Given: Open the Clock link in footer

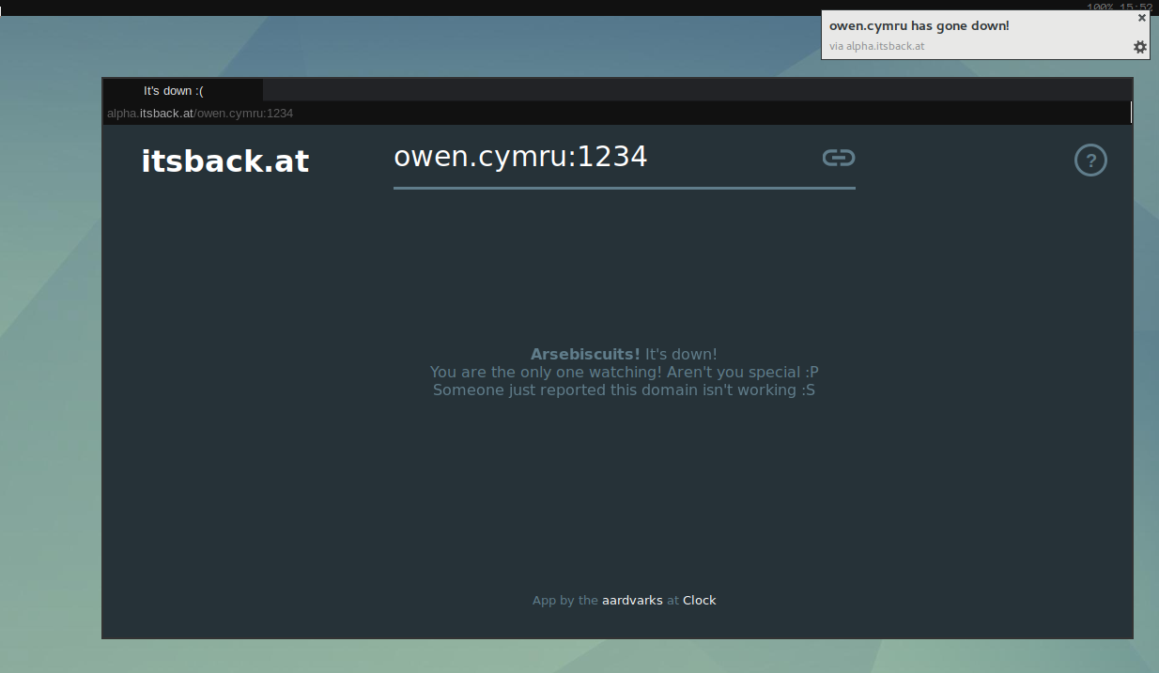Looking at the screenshot, I should (700, 600).
